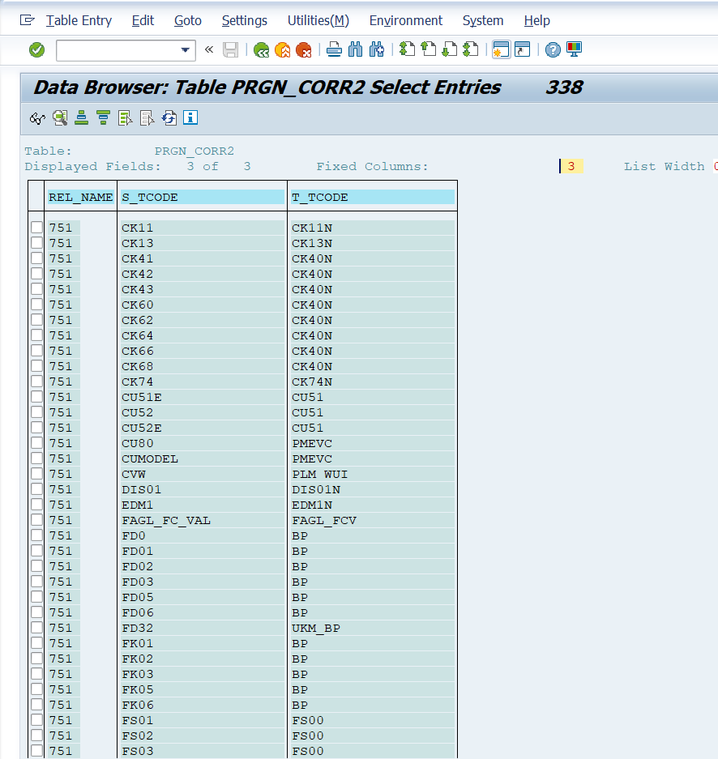Click the green Back icon
718x759 pixels.
[261, 50]
